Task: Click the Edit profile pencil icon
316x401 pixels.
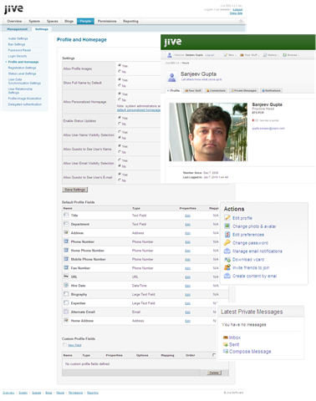Action: coord(227,218)
